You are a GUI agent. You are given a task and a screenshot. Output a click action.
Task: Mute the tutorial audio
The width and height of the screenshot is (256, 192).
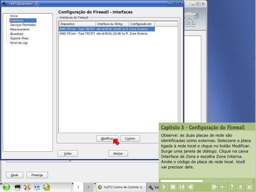click(223, 187)
